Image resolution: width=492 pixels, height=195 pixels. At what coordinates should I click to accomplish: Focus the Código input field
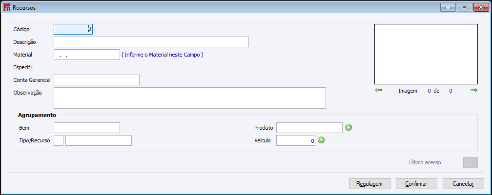[x=73, y=29]
